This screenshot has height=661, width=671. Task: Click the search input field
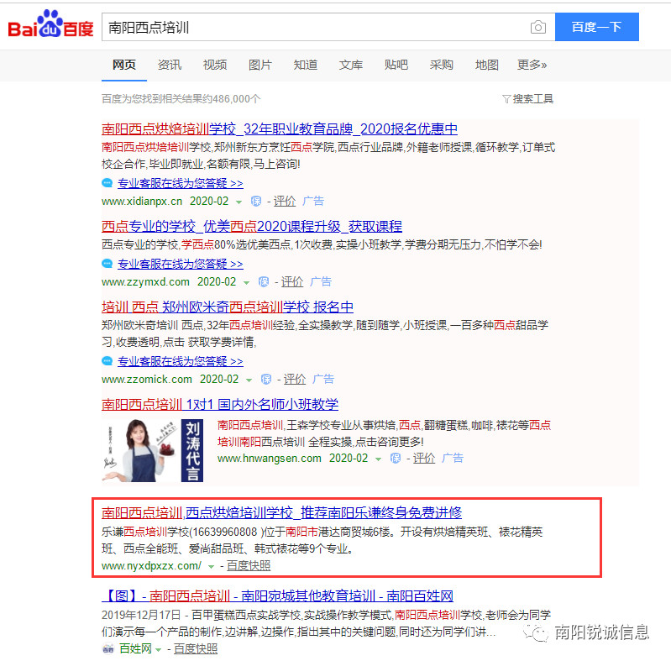[x=315, y=28]
